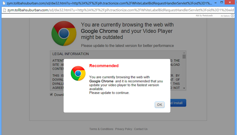
Task: Click the Ad Options info icon
Action: point(232,16)
